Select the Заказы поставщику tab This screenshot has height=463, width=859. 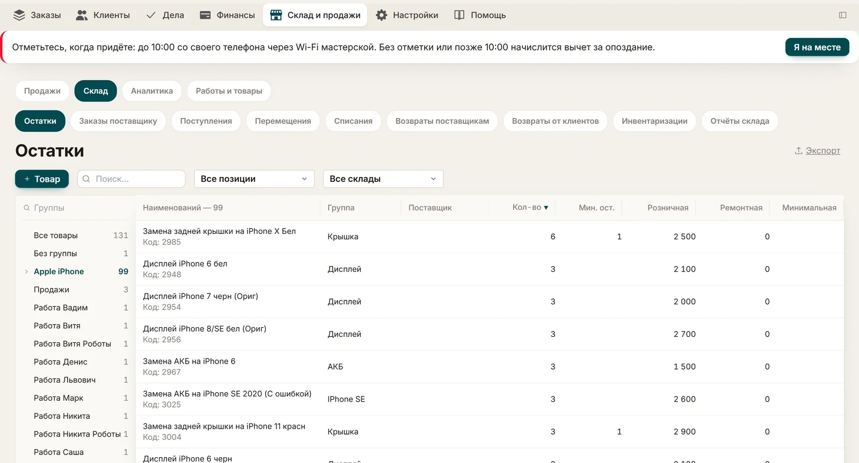(x=118, y=121)
